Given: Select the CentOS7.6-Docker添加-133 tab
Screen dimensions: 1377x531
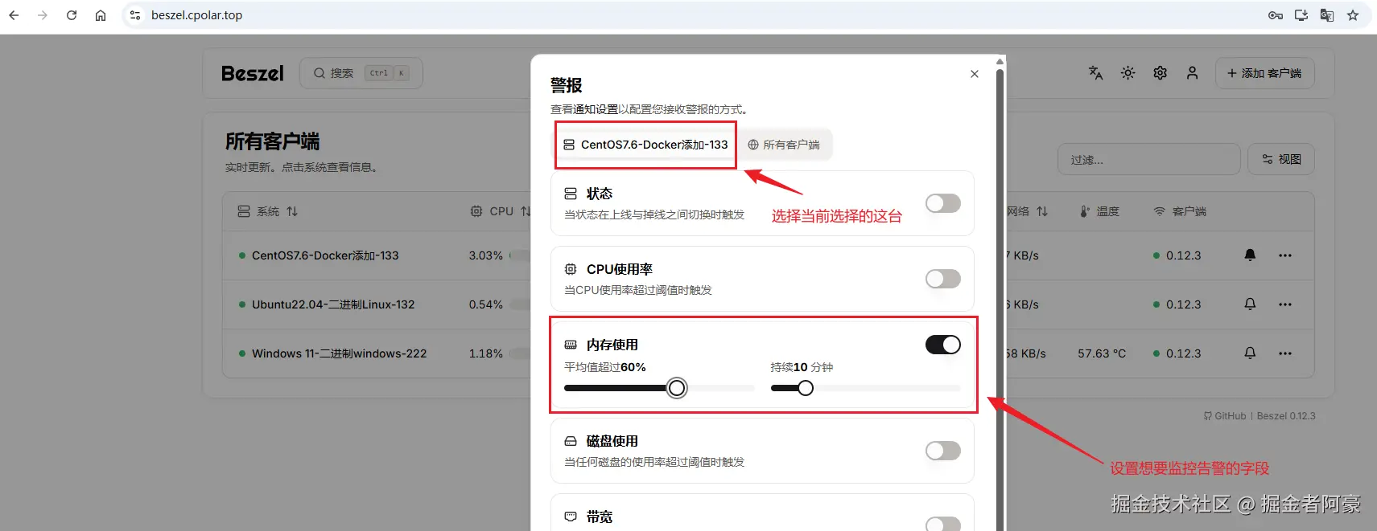Looking at the screenshot, I should click(x=646, y=145).
